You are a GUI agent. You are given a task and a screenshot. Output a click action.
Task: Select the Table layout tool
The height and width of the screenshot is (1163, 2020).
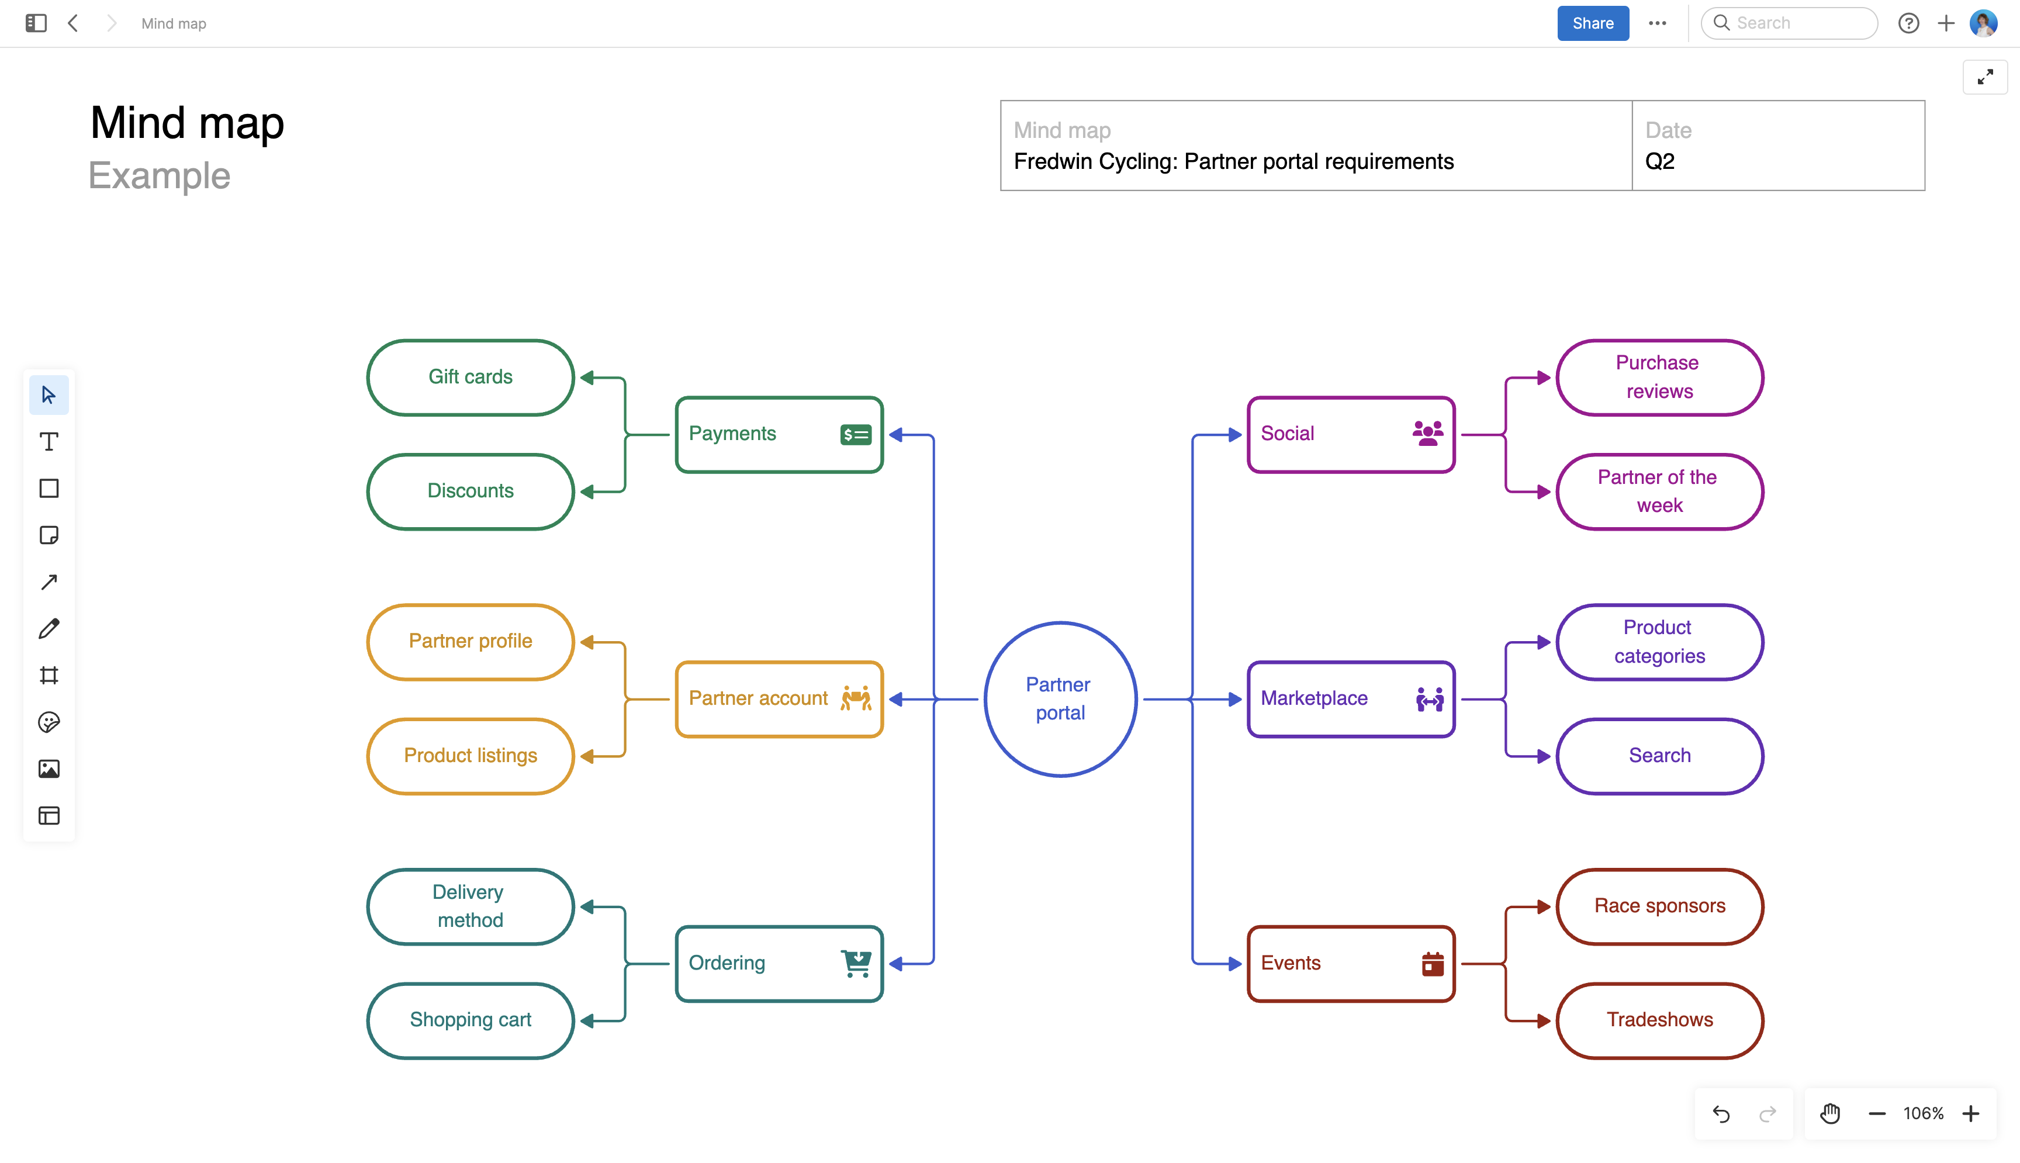49,815
